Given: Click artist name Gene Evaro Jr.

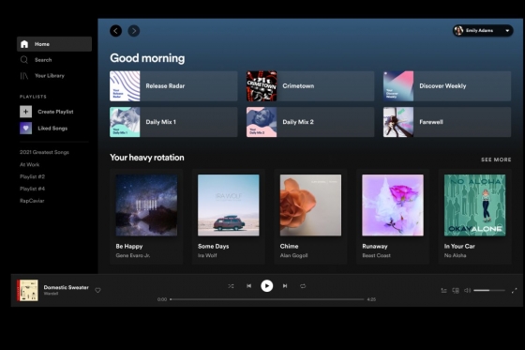Looking at the screenshot, I should point(133,255).
